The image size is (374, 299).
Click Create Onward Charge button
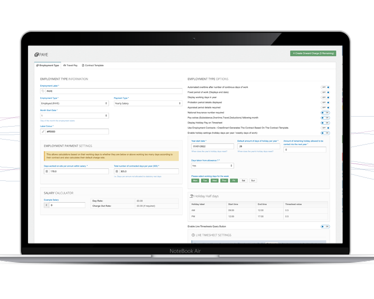313,53
